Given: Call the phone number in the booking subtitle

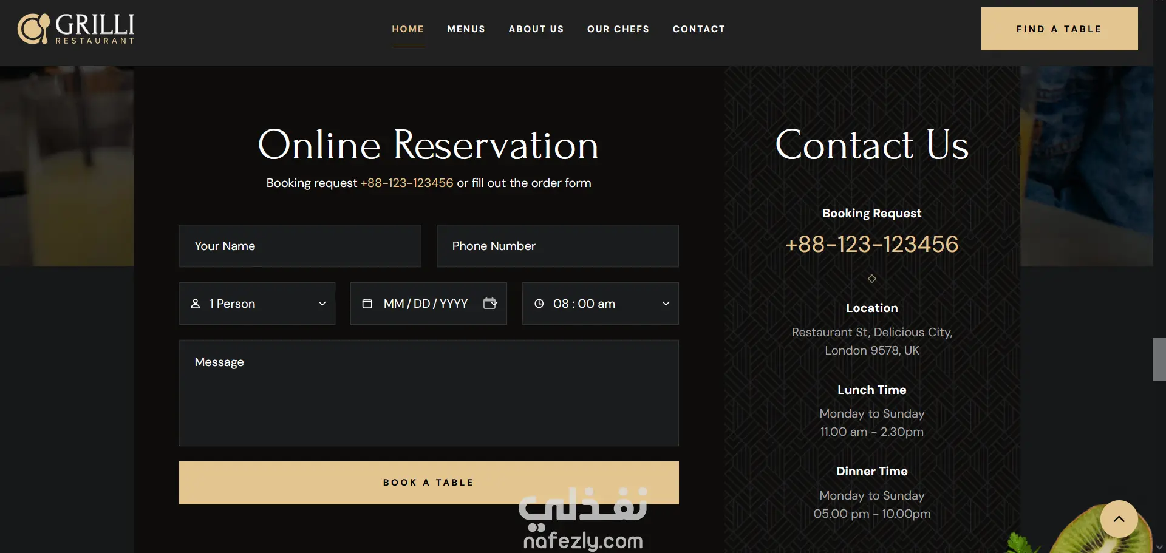Looking at the screenshot, I should tap(407, 183).
